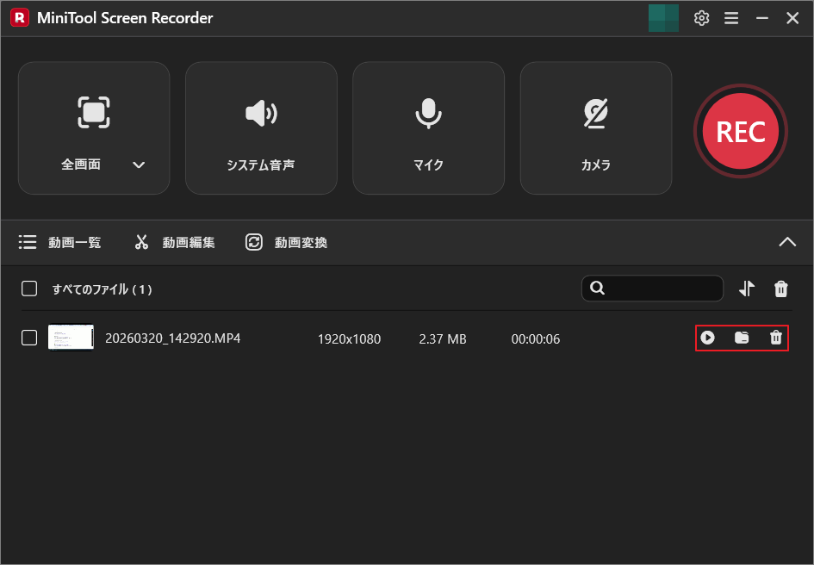Click the search input field
Image resolution: width=814 pixels, height=565 pixels.
(652, 289)
